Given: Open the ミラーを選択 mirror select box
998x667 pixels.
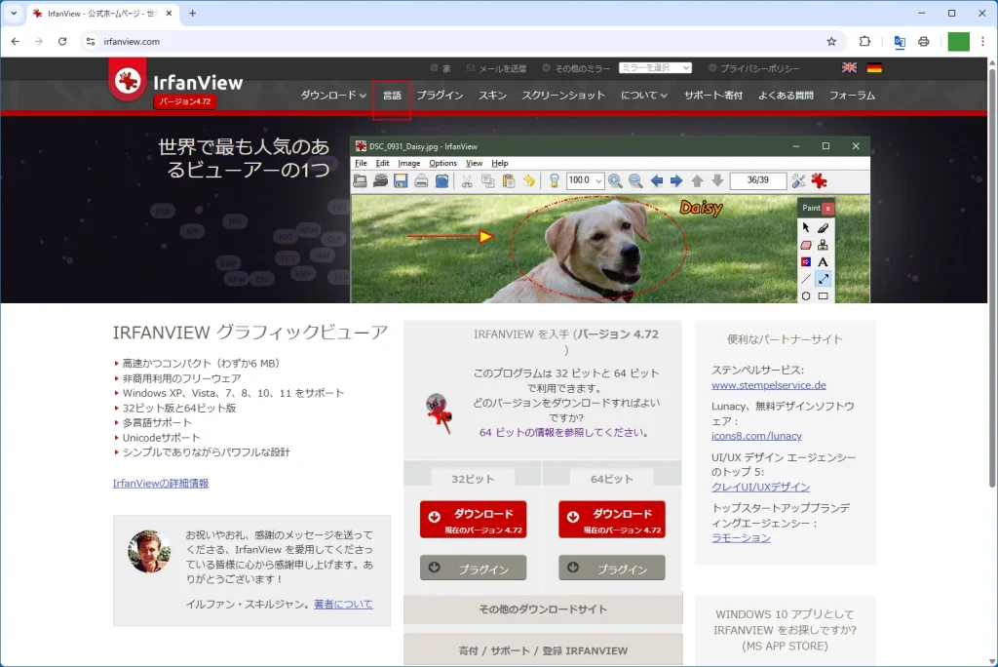Looking at the screenshot, I should [655, 67].
